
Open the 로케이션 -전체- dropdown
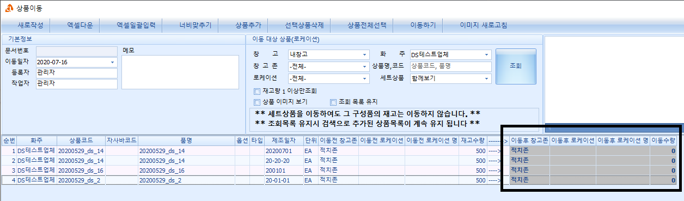coord(364,78)
